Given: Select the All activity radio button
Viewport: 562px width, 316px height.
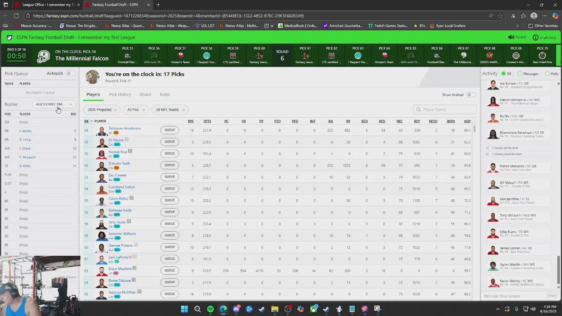Looking at the screenshot, I should 503,74.
